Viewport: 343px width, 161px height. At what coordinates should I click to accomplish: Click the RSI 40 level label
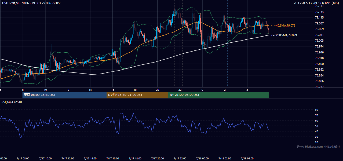click(316, 131)
